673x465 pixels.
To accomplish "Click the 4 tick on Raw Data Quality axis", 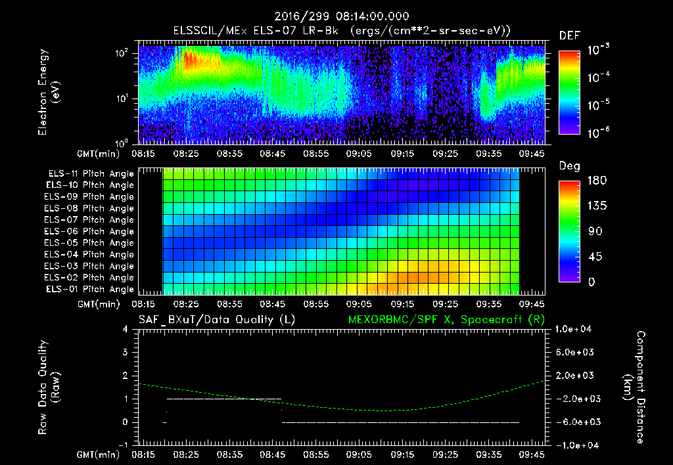I will point(126,329).
